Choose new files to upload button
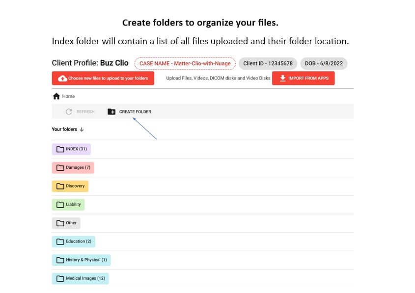This screenshot has height=293, width=415. (103, 79)
